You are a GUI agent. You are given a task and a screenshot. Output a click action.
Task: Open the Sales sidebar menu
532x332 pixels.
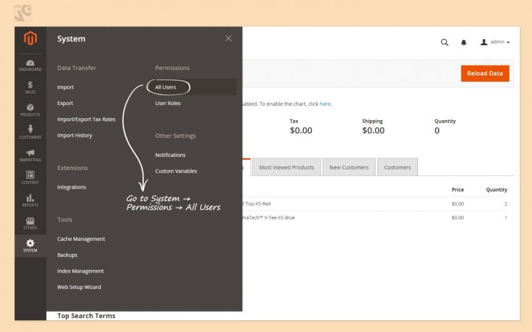pos(30,88)
